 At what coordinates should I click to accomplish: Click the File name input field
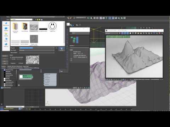36,48
